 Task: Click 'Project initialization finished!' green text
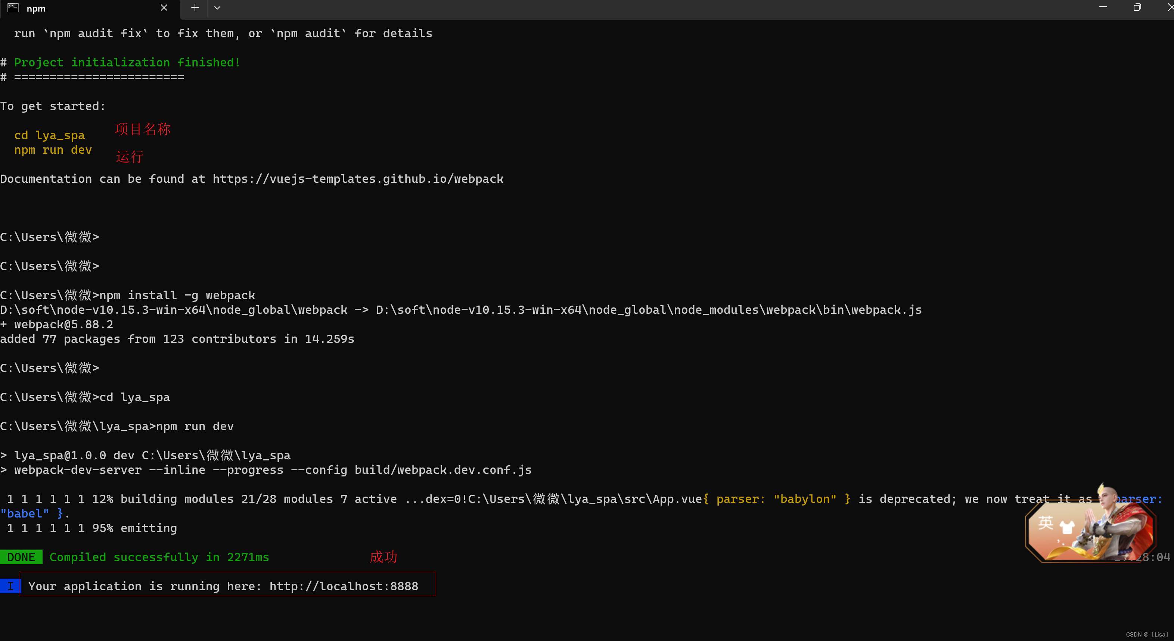(x=127, y=62)
